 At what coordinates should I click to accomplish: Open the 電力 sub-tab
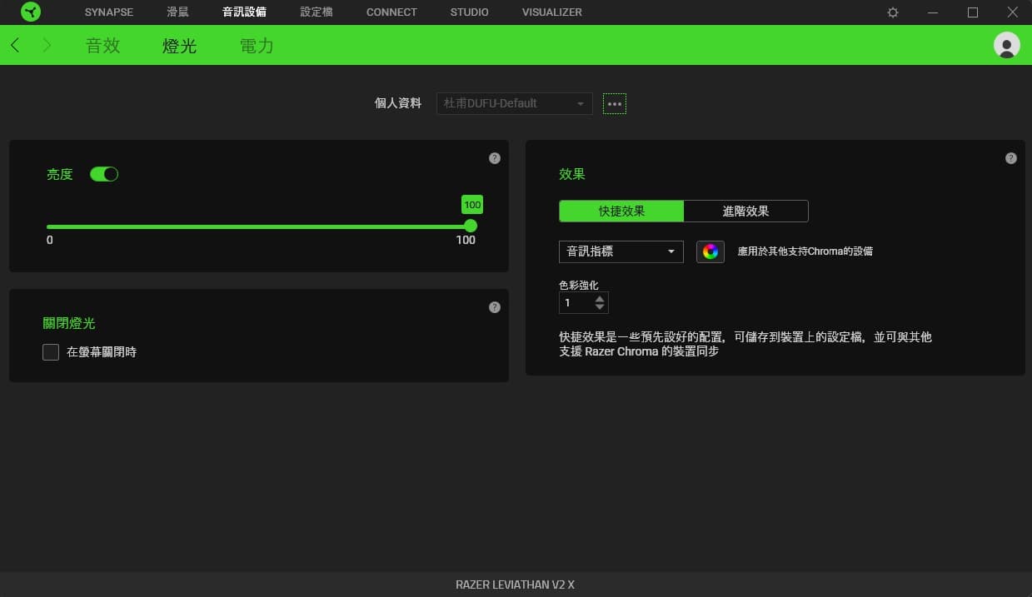[x=257, y=46]
